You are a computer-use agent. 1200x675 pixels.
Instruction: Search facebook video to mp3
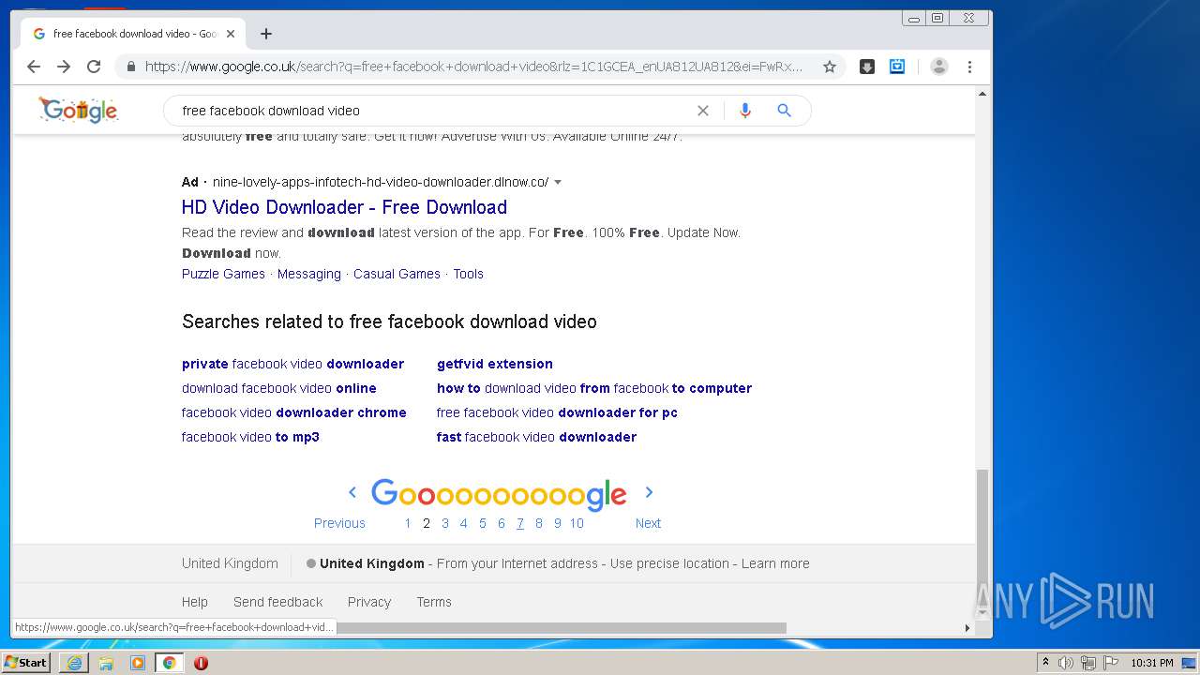[250, 437]
